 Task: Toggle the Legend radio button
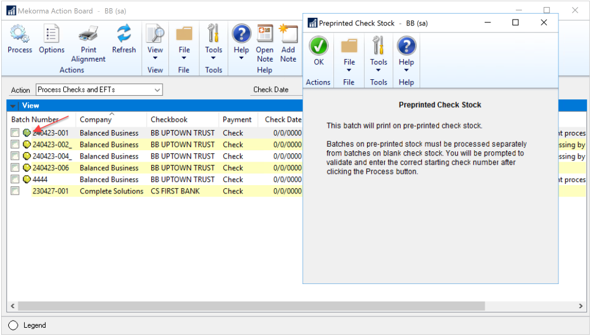pyautogui.click(x=13, y=325)
